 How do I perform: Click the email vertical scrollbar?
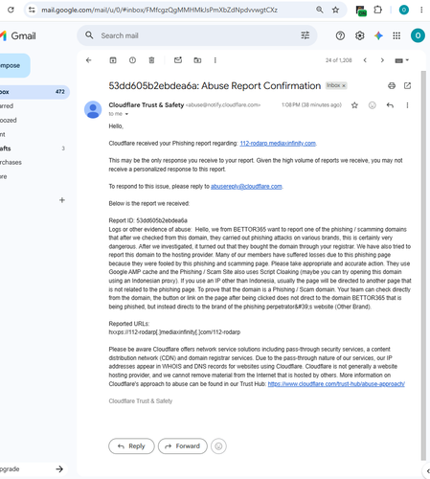(423, 265)
